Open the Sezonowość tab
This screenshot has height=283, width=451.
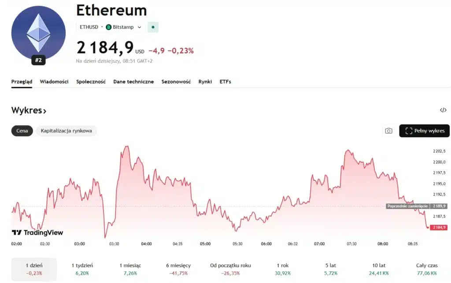176,81
